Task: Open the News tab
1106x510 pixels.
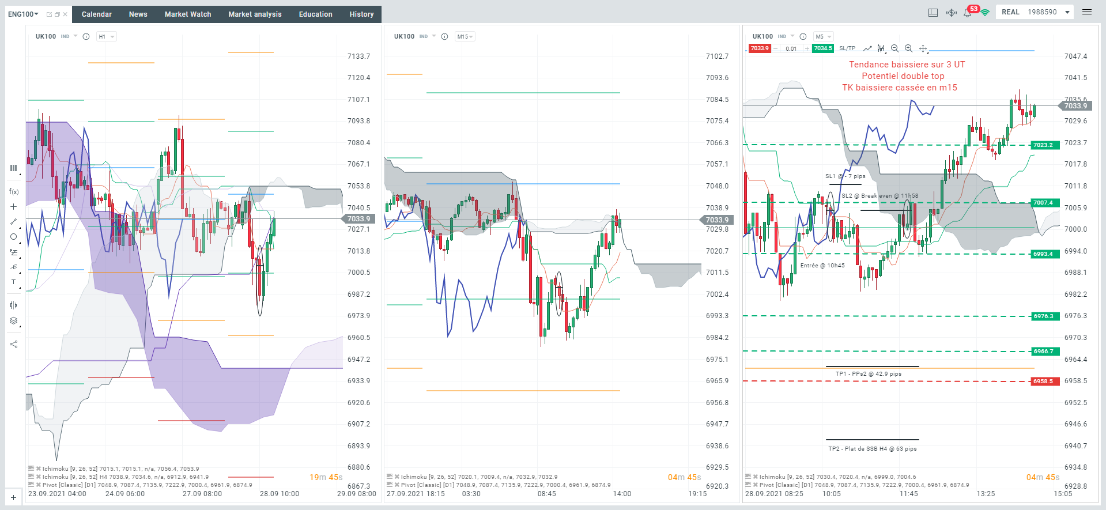Action: tap(138, 14)
